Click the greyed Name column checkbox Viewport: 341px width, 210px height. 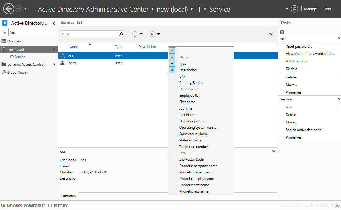coord(172,57)
